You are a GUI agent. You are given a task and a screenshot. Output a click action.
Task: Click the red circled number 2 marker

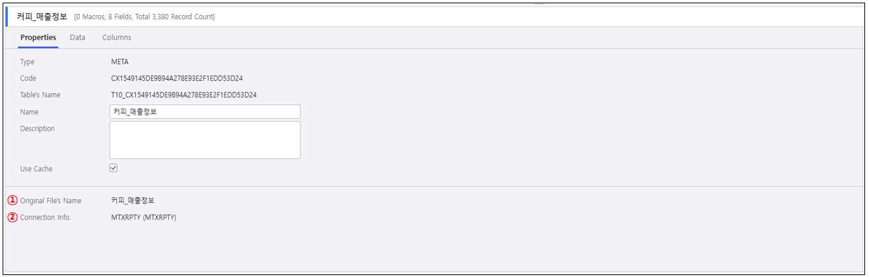[12, 218]
